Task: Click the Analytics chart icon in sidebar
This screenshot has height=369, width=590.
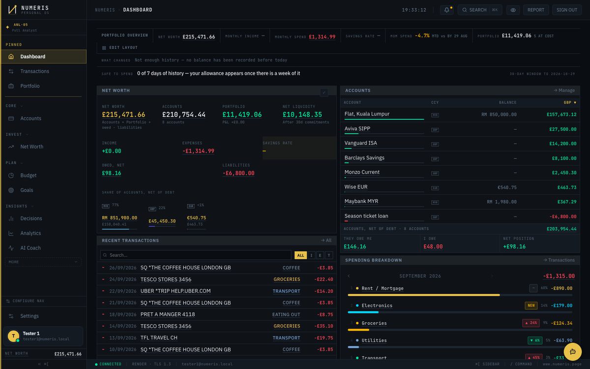Action: tap(11, 233)
